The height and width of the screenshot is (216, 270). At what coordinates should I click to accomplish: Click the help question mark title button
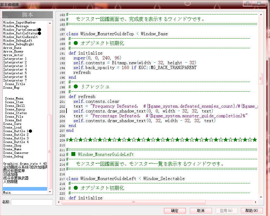click(x=247, y=3)
